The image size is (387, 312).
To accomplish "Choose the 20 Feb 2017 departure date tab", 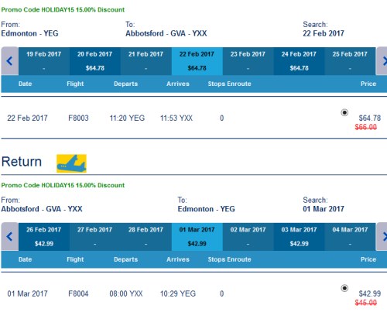I will [x=94, y=61].
